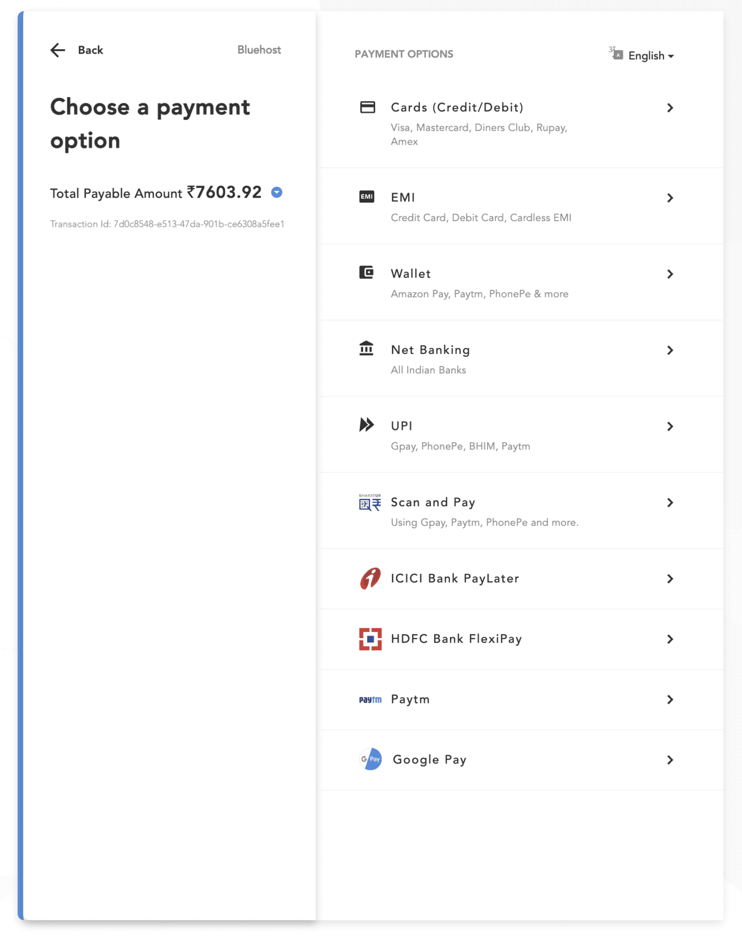
Task: Choose the Paytm payment option
Action: (x=521, y=700)
